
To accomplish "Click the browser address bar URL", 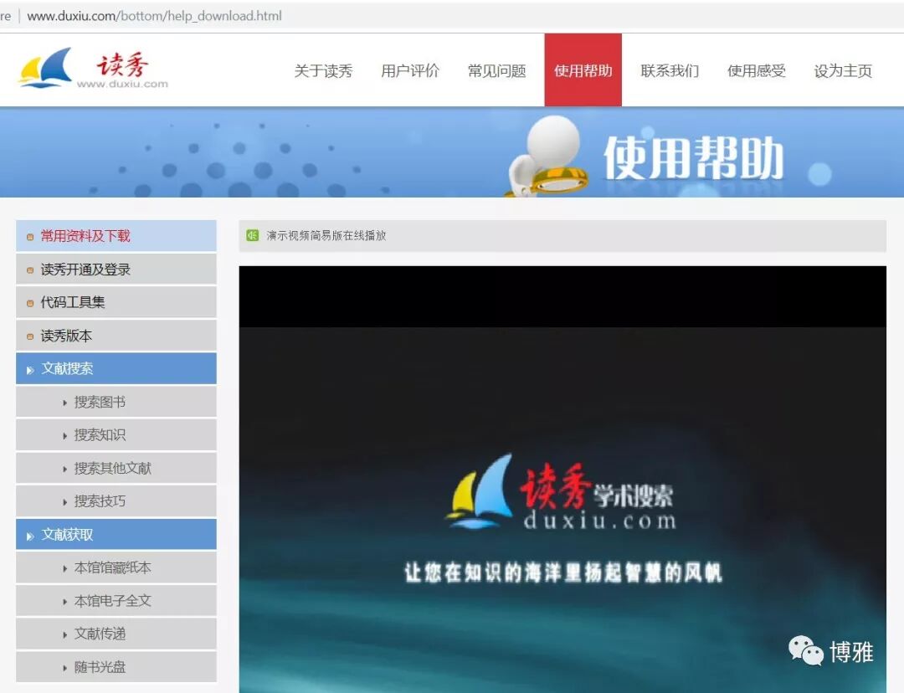I will tap(155, 16).
